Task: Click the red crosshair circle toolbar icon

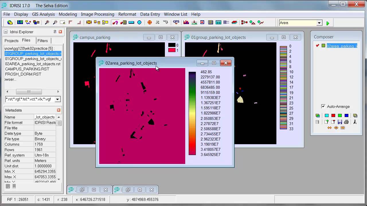Action: 149,22
